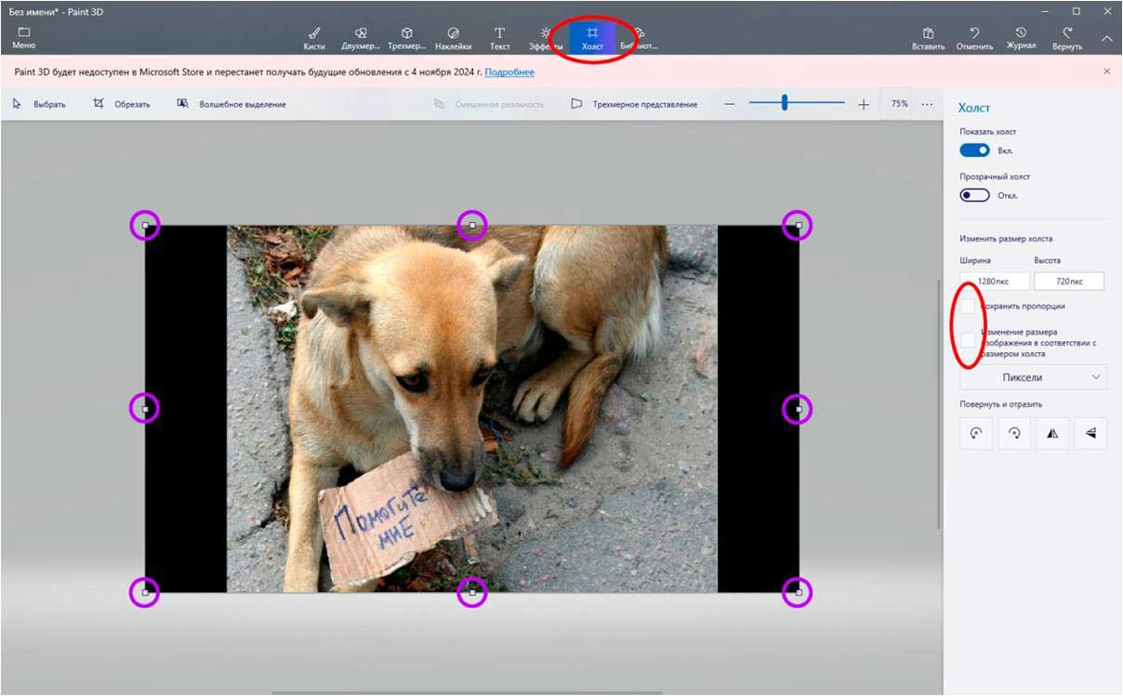Flip the canvas horizontally
Viewport: 1123px width, 696px height.
coord(1051,433)
